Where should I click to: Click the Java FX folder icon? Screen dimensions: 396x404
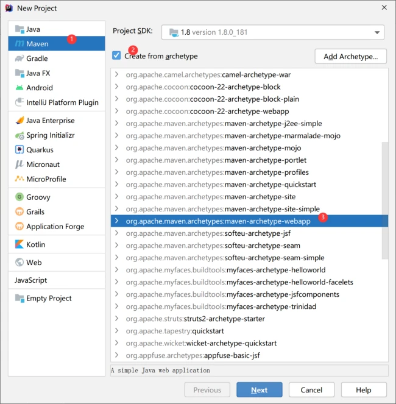point(19,73)
